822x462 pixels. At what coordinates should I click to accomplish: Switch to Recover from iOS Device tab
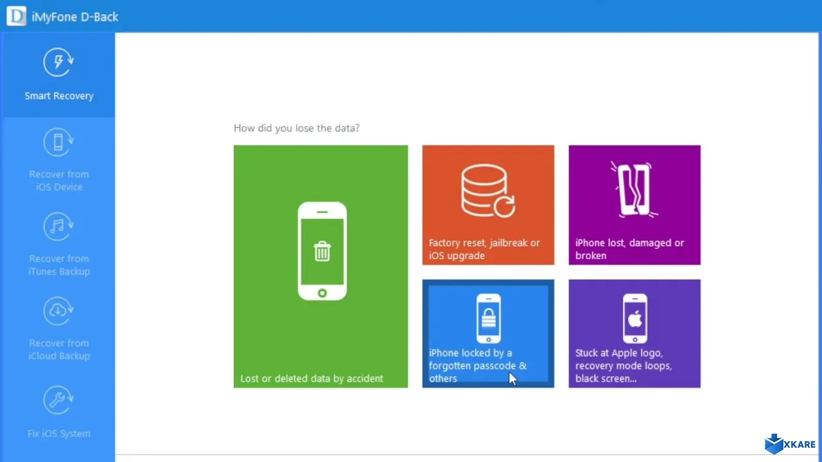pyautogui.click(x=59, y=180)
